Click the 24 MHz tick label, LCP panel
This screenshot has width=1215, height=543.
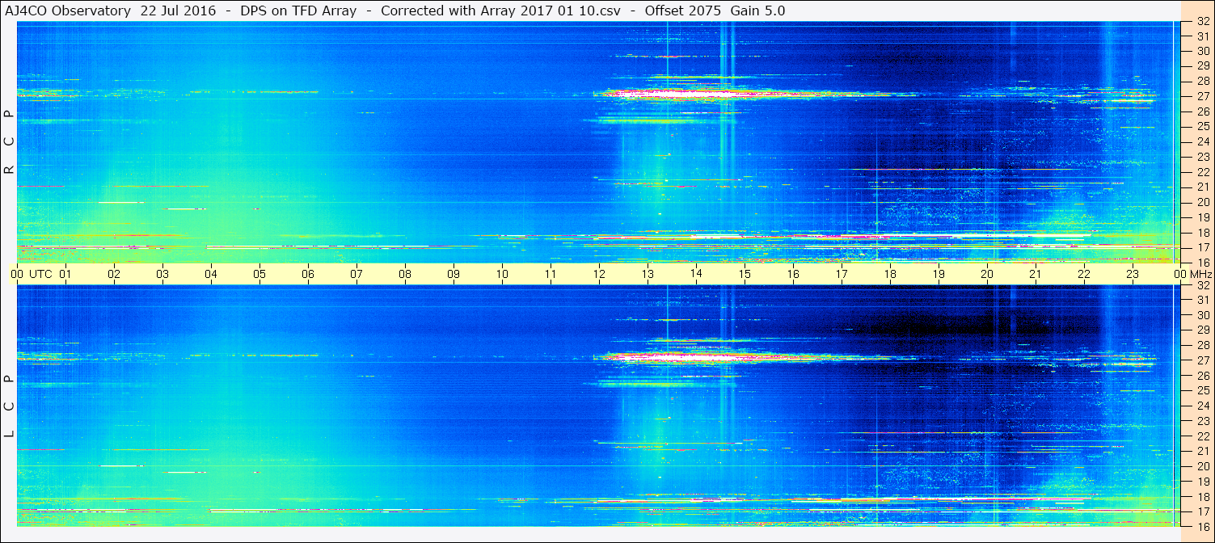coord(1202,406)
